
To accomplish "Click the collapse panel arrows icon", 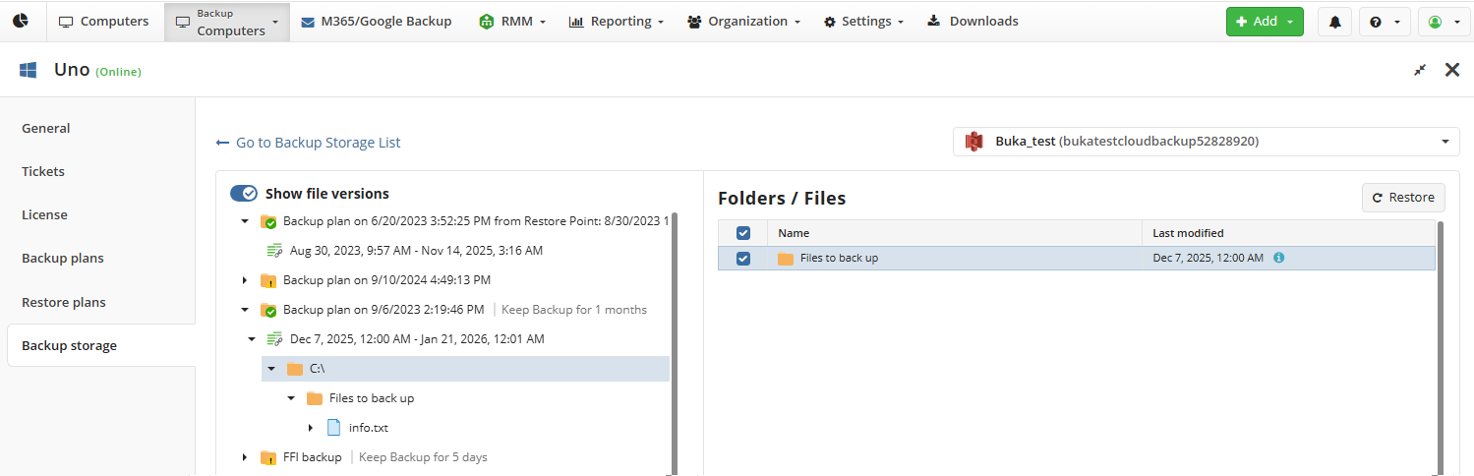I will point(1420,70).
